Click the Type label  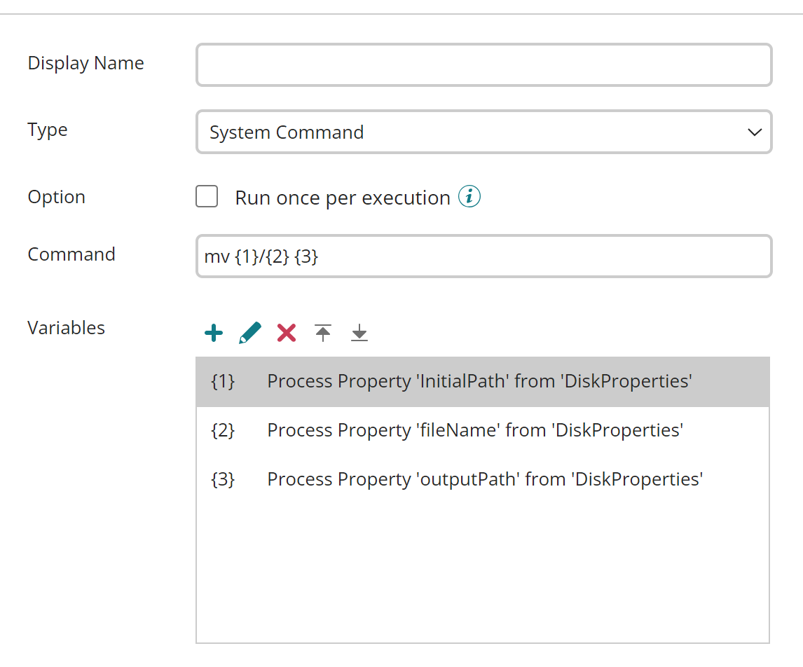[x=47, y=130]
